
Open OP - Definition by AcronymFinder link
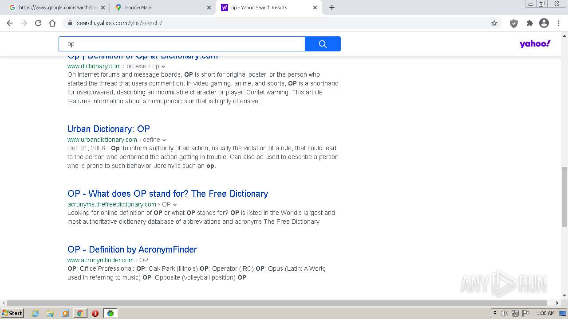point(132,249)
